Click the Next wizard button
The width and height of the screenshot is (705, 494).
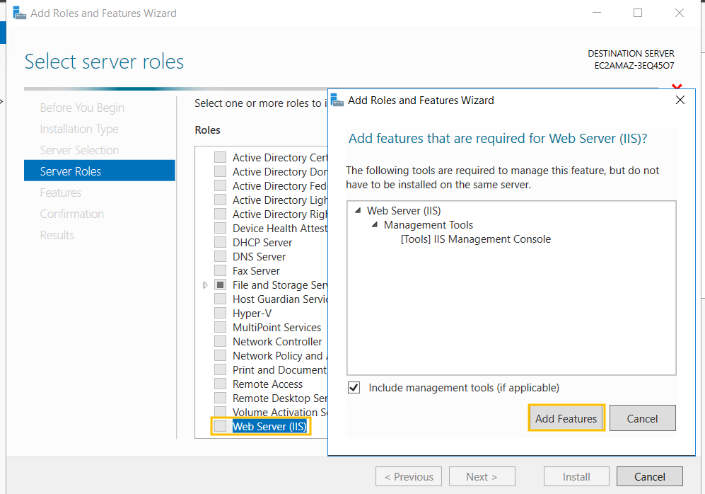482,476
